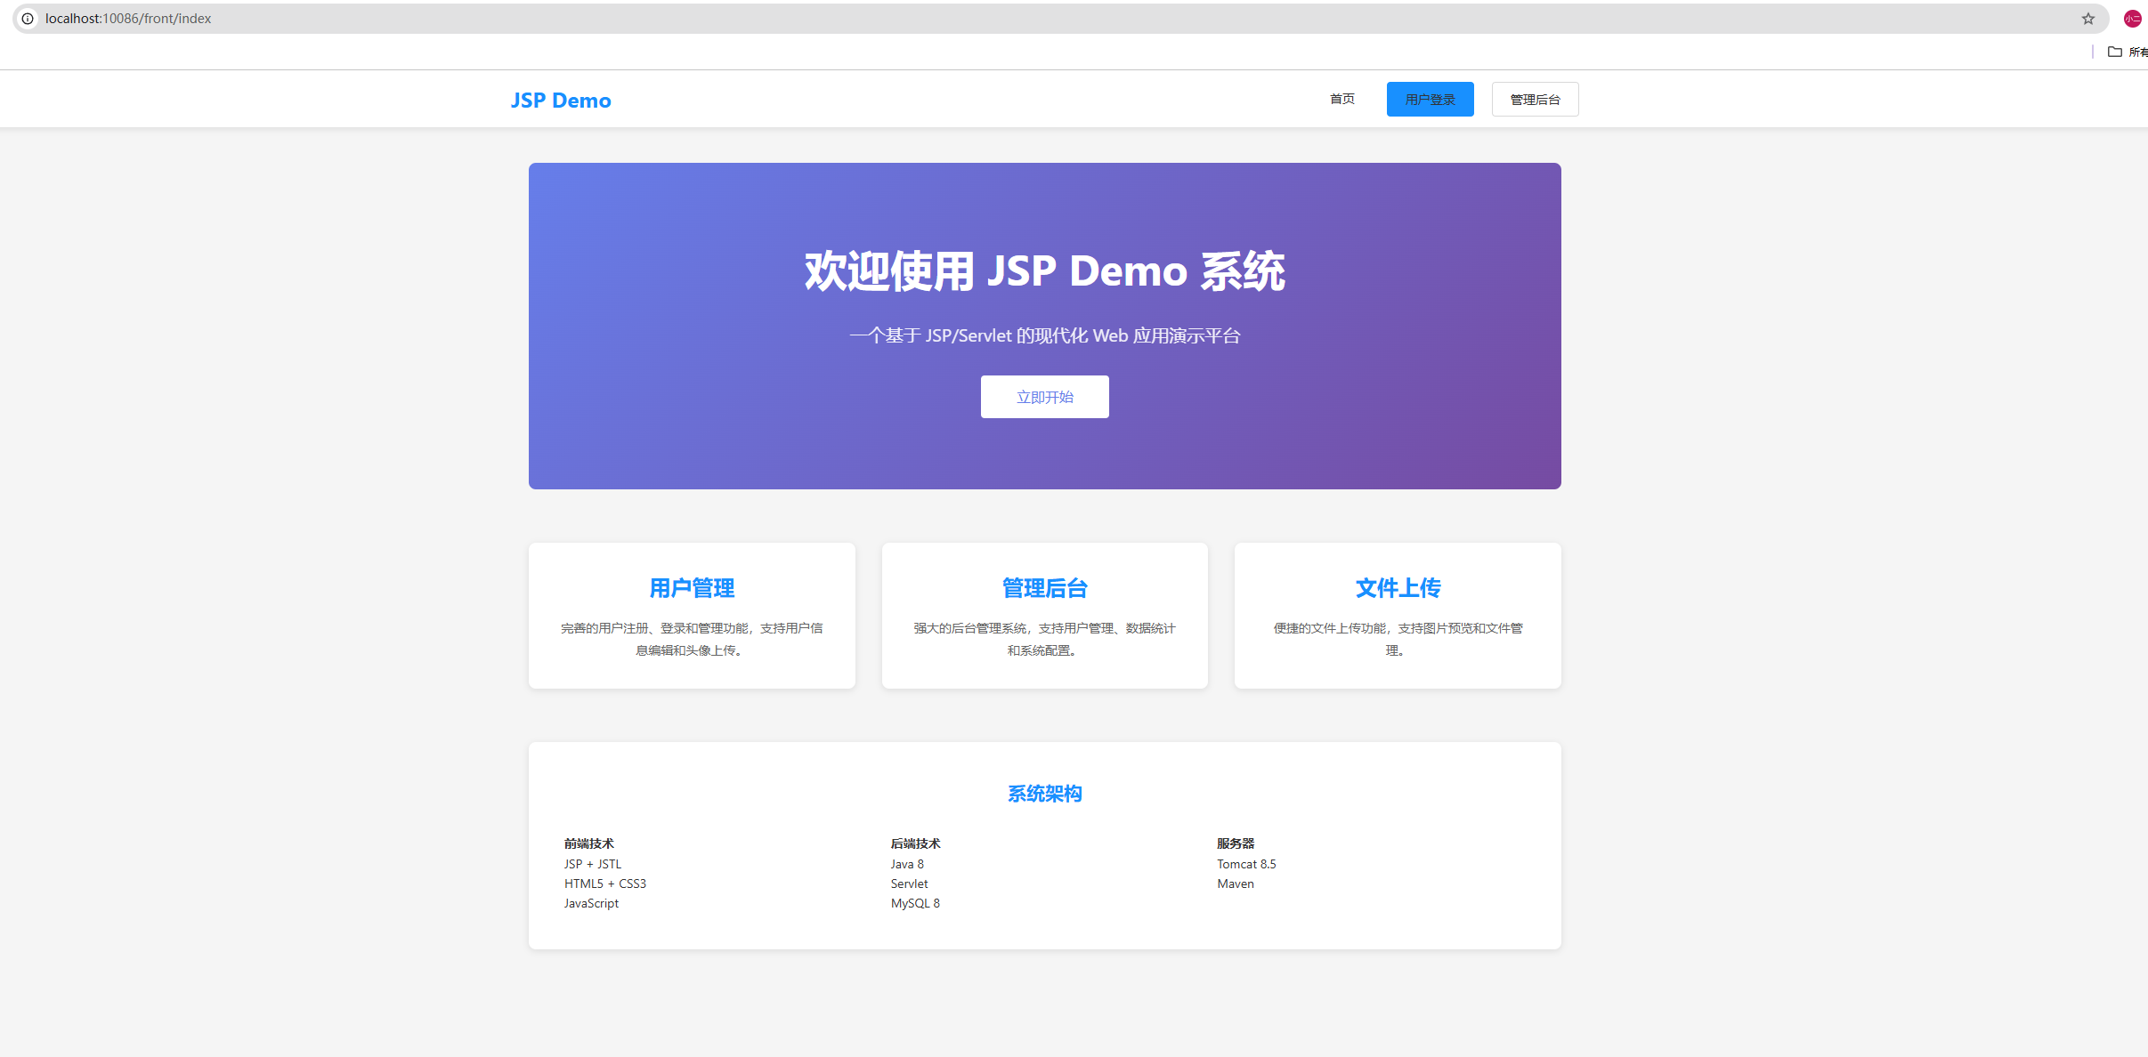Click the MySQL 8 list entry
This screenshot has height=1057, width=2148.
click(915, 903)
